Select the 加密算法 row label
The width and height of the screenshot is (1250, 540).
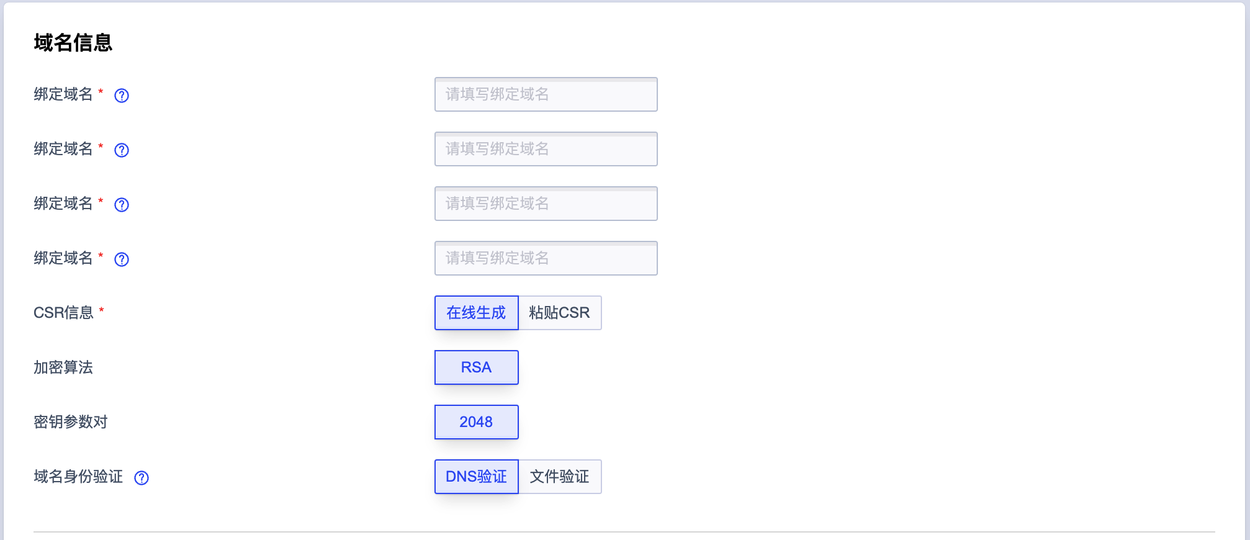pyautogui.click(x=63, y=367)
